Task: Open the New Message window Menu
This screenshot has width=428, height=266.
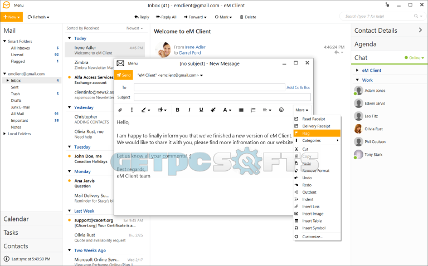Action: tap(133, 63)
